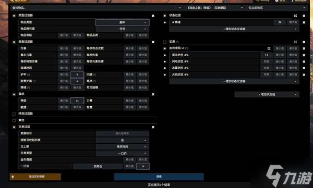Click the settings gear at top right
The image size is (313, 188).
click(x=276, y=1)
